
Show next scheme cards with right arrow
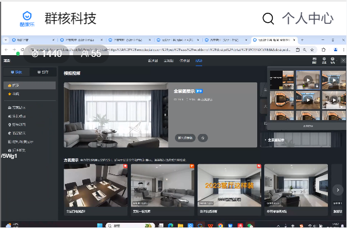pyautogui.click(x=338, y=190)
